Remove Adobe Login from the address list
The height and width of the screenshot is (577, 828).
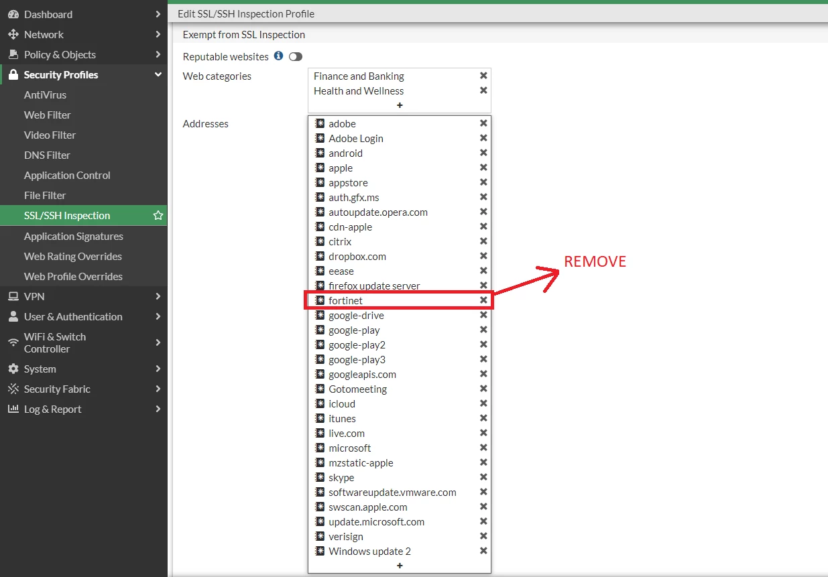click(483, 138)
